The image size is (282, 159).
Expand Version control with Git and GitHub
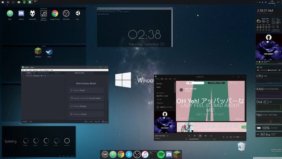click(86, 98)
